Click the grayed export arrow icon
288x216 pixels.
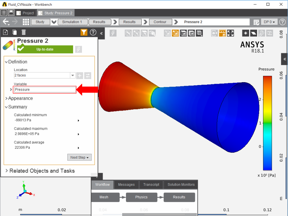point(214,33)
